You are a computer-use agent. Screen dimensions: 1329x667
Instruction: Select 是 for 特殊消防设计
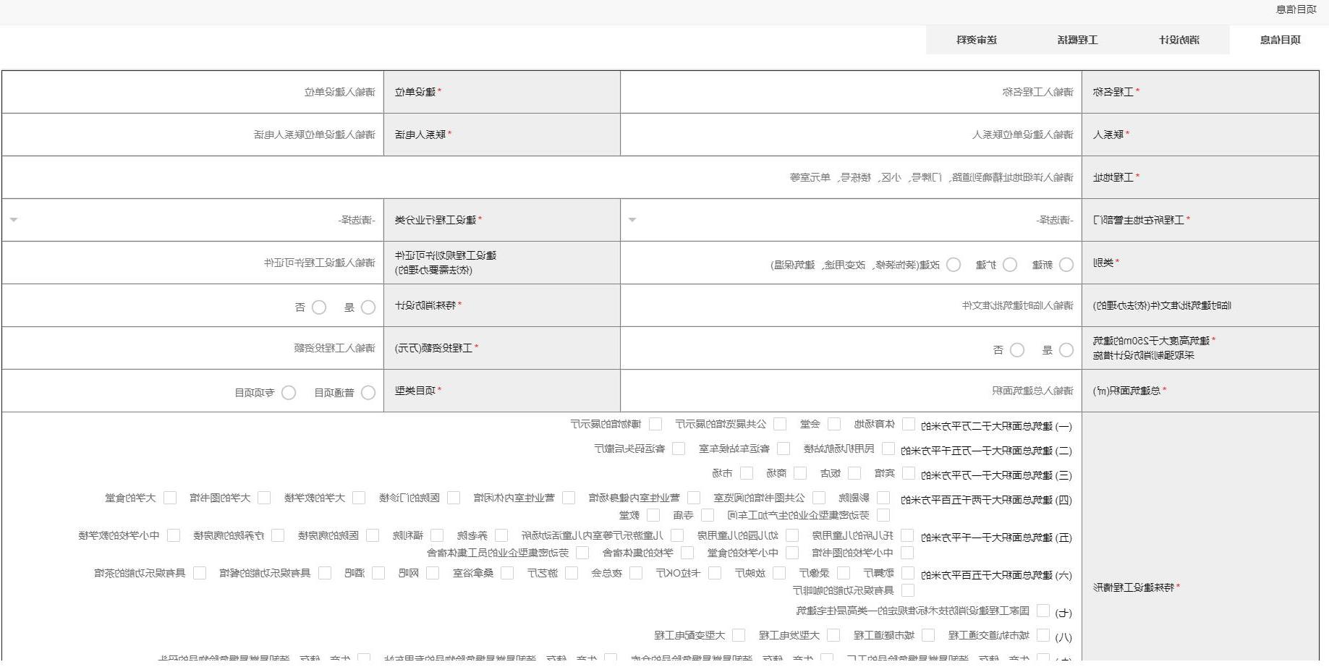pos(368,307)
